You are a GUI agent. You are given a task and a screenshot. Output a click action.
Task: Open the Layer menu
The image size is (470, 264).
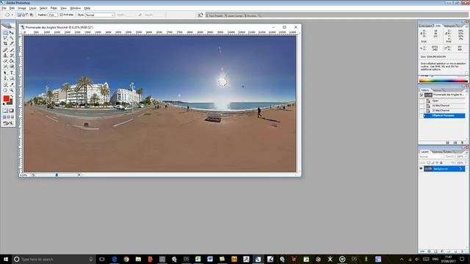tap(32, 8)
